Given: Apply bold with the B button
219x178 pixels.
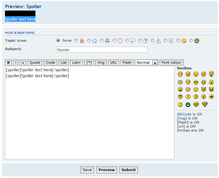Looking at the screenshot, I should point(8,63).
